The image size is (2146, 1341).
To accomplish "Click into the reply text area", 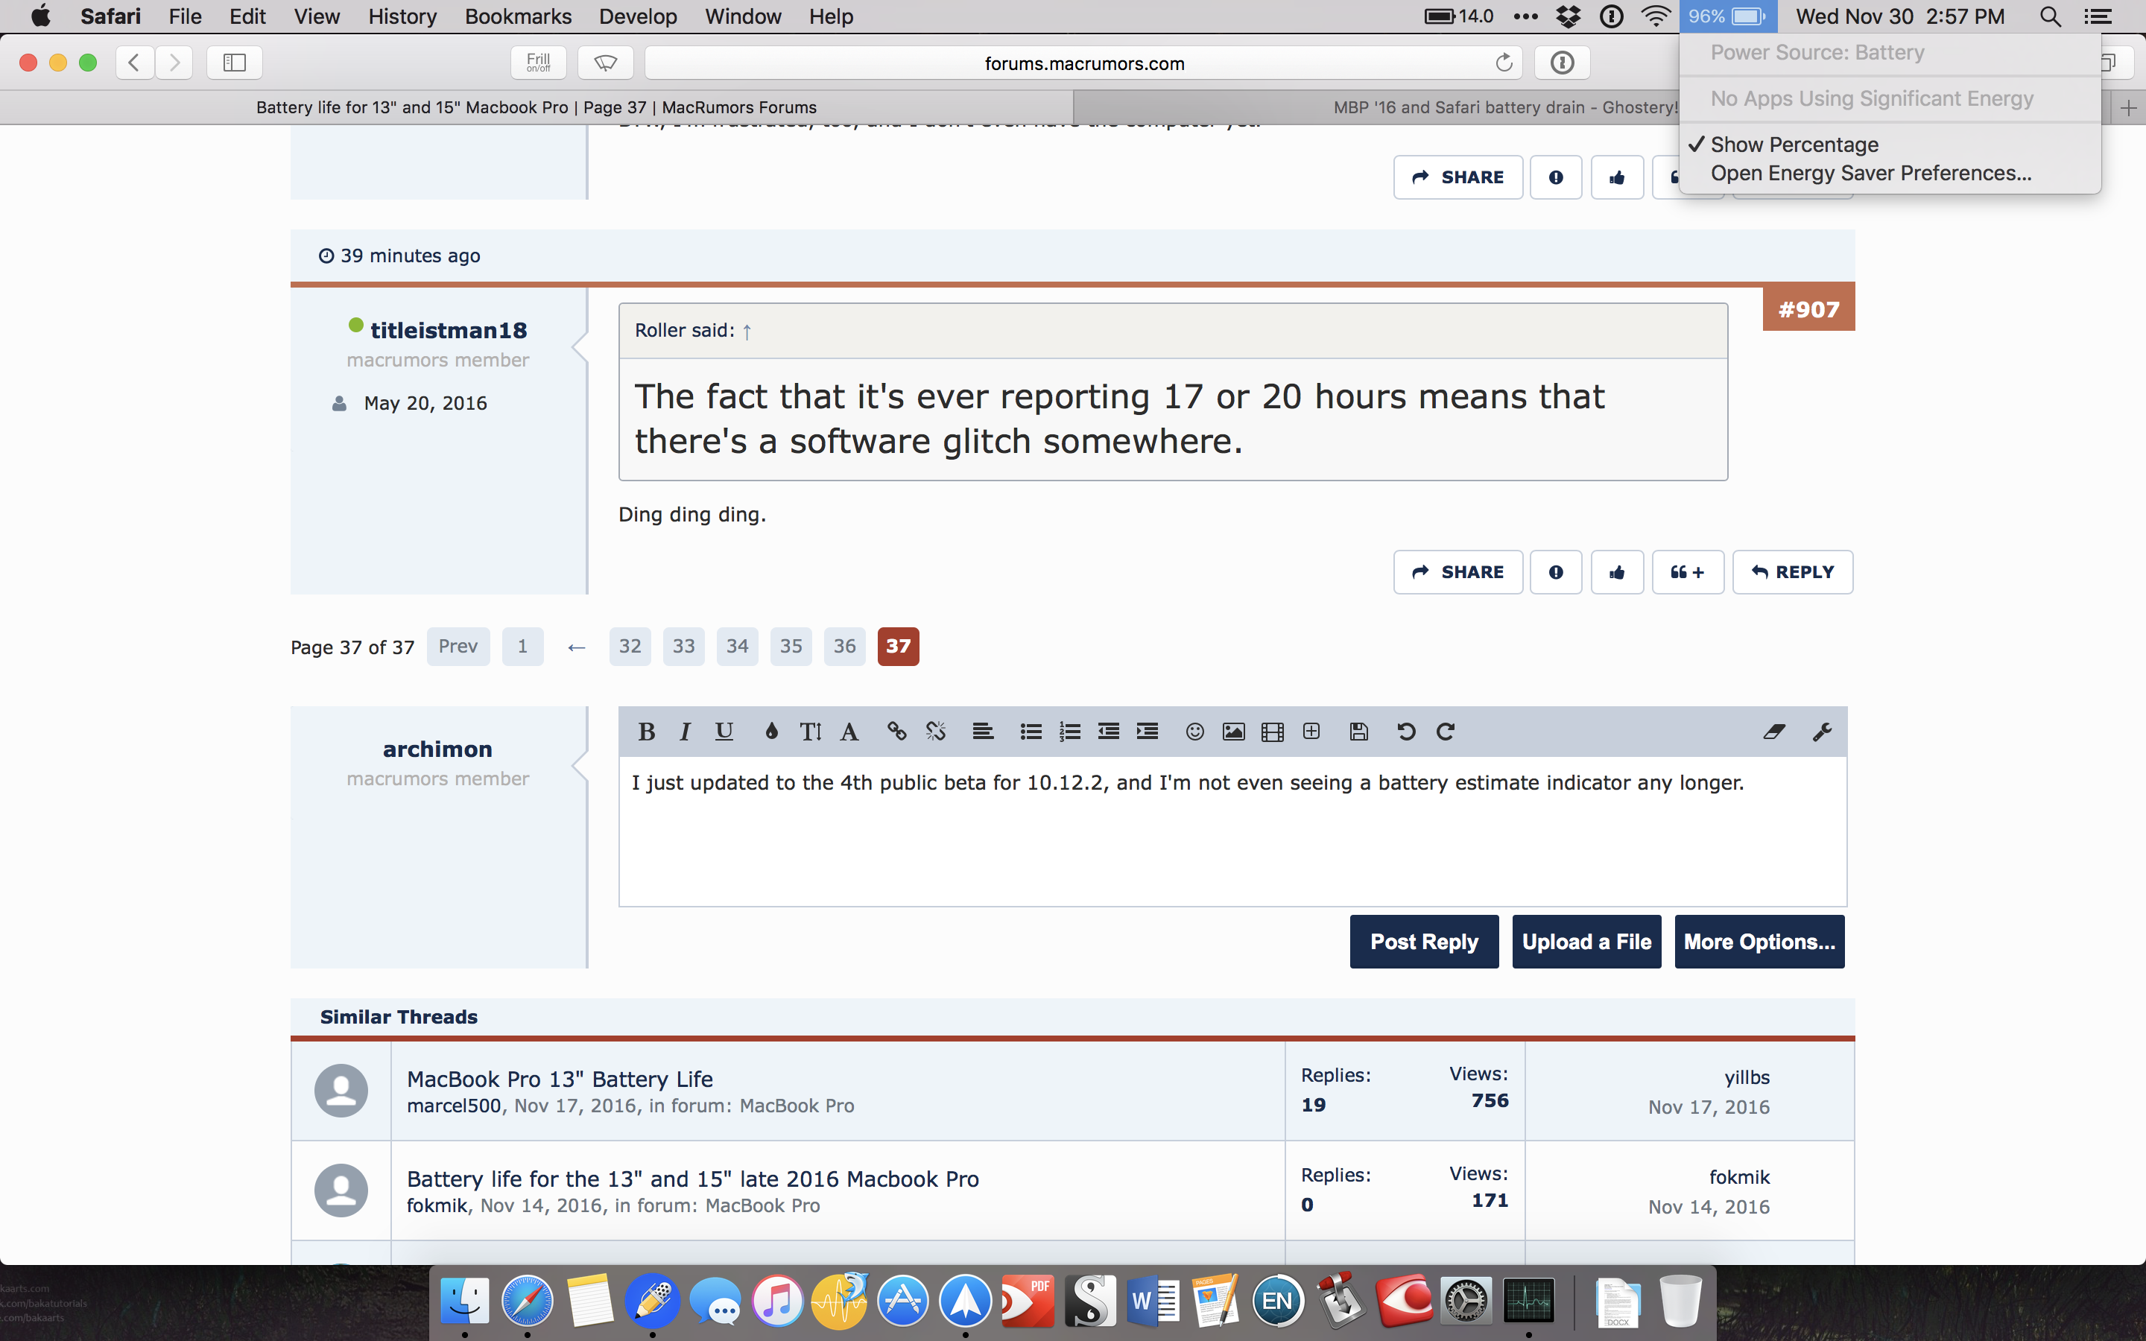I will (x=1232, y=831).
